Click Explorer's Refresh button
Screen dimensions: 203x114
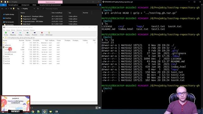click(x=38, y=9)
